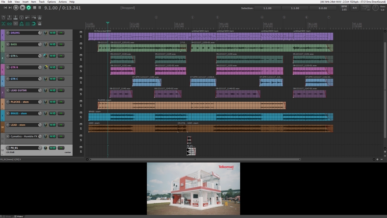The height and width of the screenshot is (218, 387).
Task: Click the Redo arrow icon
Action: [33, 17]
